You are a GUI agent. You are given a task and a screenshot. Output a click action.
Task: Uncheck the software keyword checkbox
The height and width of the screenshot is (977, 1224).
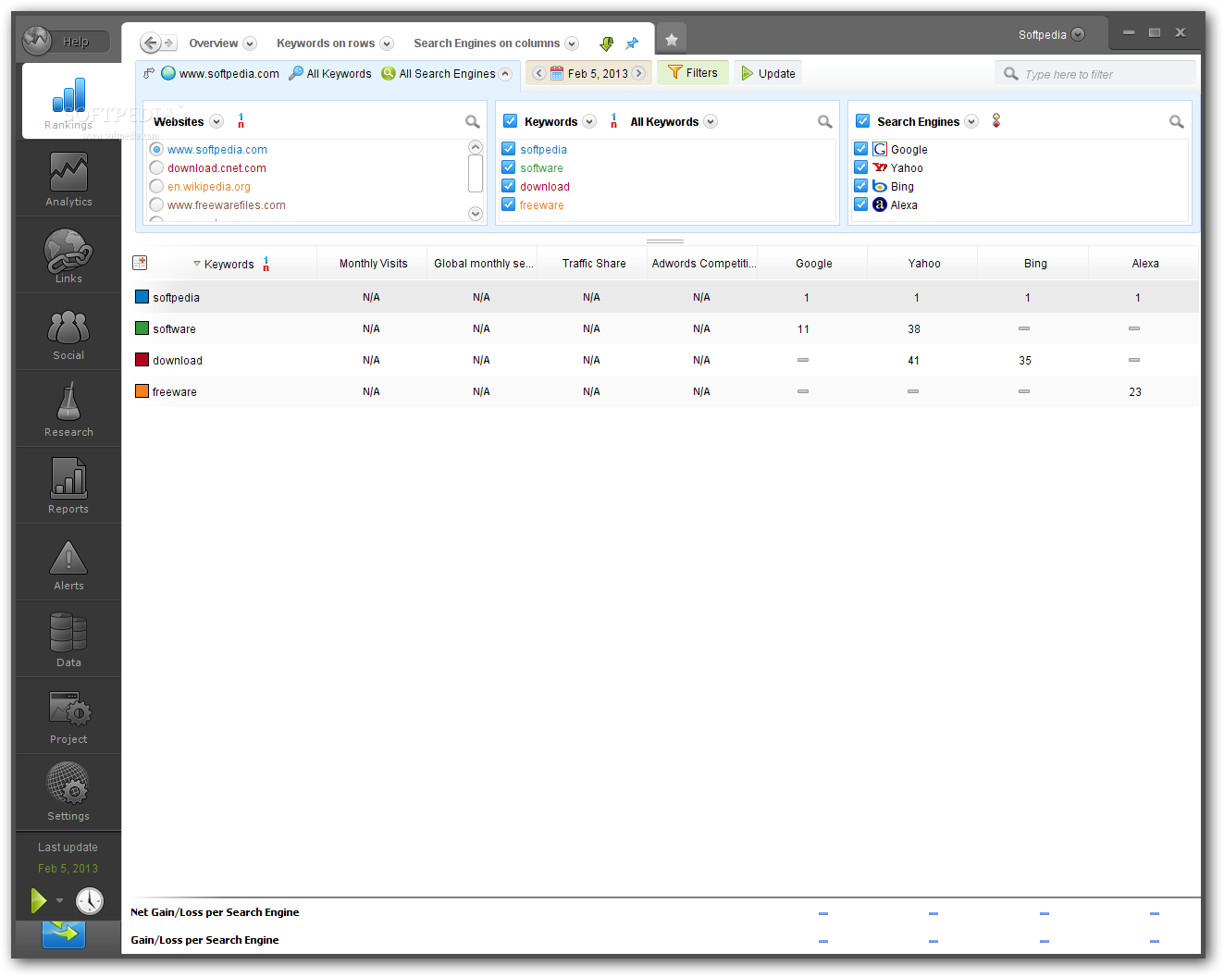pyautogui.click(x=508, y=167)
